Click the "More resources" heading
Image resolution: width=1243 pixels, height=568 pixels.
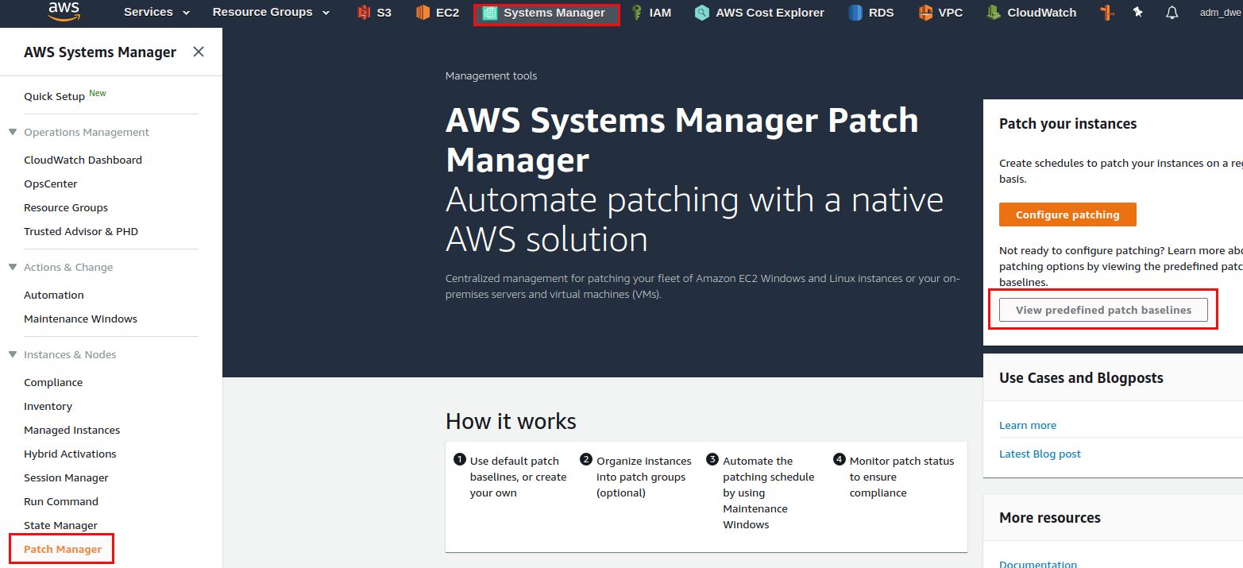coord(1050,517)
